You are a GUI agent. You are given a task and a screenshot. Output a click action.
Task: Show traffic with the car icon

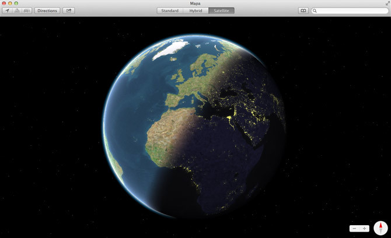pyautogui.click(x=27, y=10)
